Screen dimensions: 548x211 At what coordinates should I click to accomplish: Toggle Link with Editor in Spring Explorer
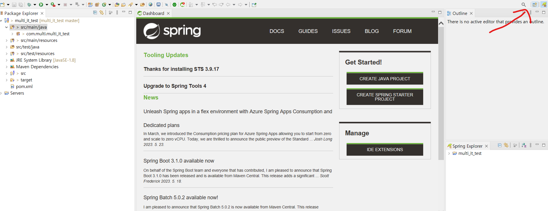coord(506,145)
